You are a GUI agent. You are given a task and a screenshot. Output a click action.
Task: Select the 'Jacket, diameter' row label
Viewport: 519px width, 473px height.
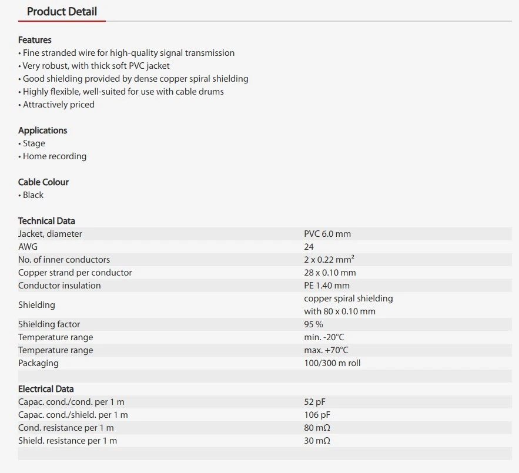50,234
